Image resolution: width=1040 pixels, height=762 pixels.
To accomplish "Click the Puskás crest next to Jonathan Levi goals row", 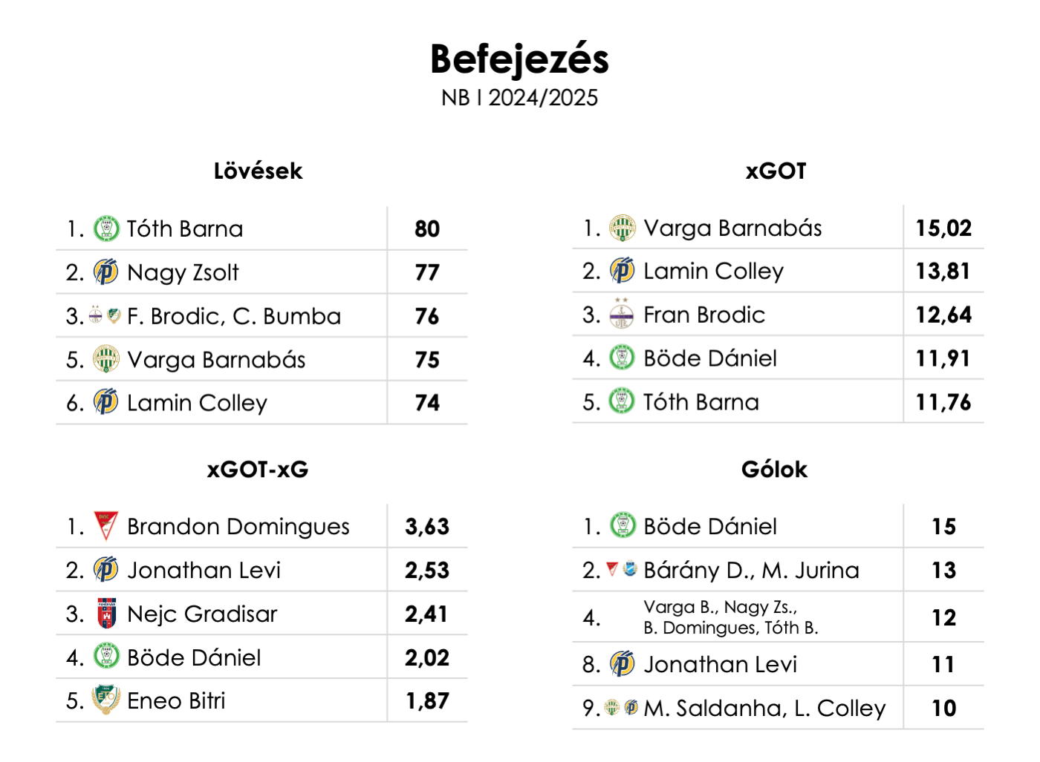I will coord(623,664).
